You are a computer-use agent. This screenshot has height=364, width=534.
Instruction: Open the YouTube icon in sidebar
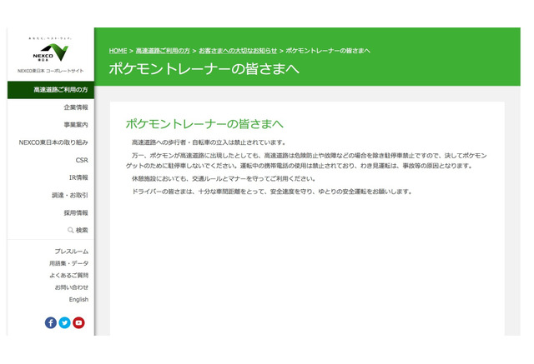[78, 322]
